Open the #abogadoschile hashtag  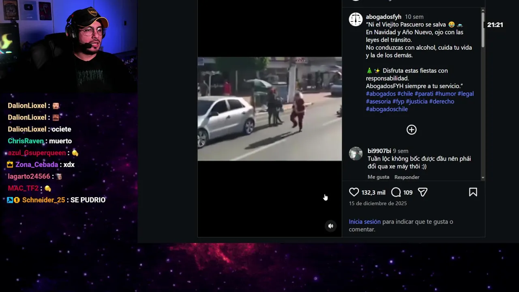[387, 109]
